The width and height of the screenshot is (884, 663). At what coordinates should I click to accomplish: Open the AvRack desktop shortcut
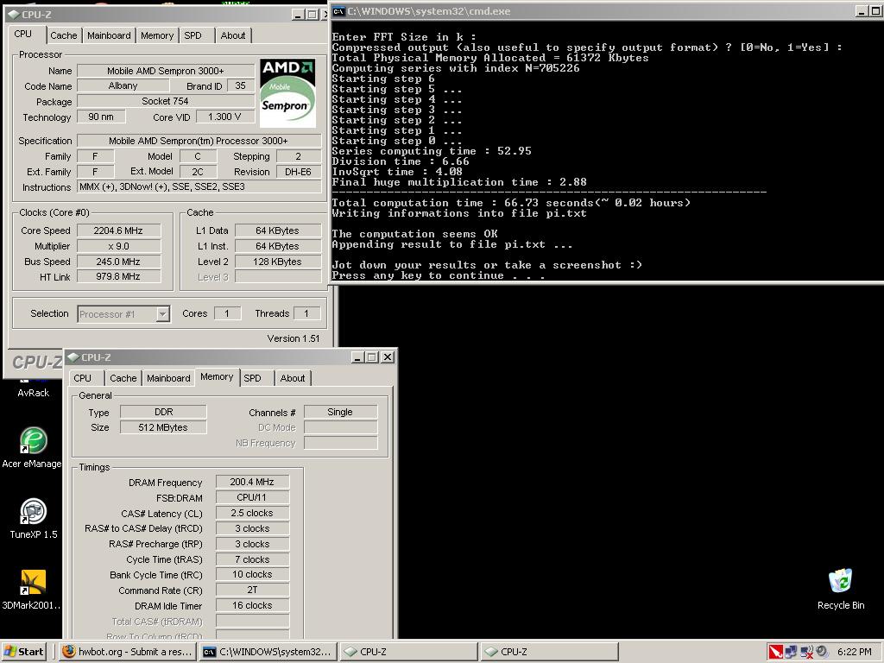(x=33, y=393)
